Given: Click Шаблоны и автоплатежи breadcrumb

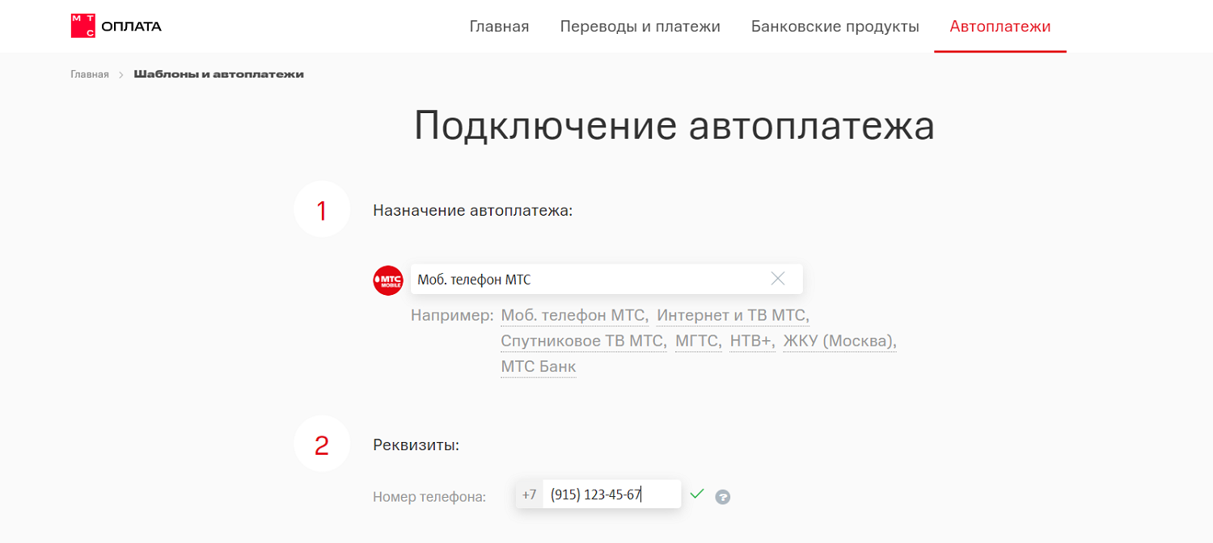Looking at the screenshot, I should (218, 74).
